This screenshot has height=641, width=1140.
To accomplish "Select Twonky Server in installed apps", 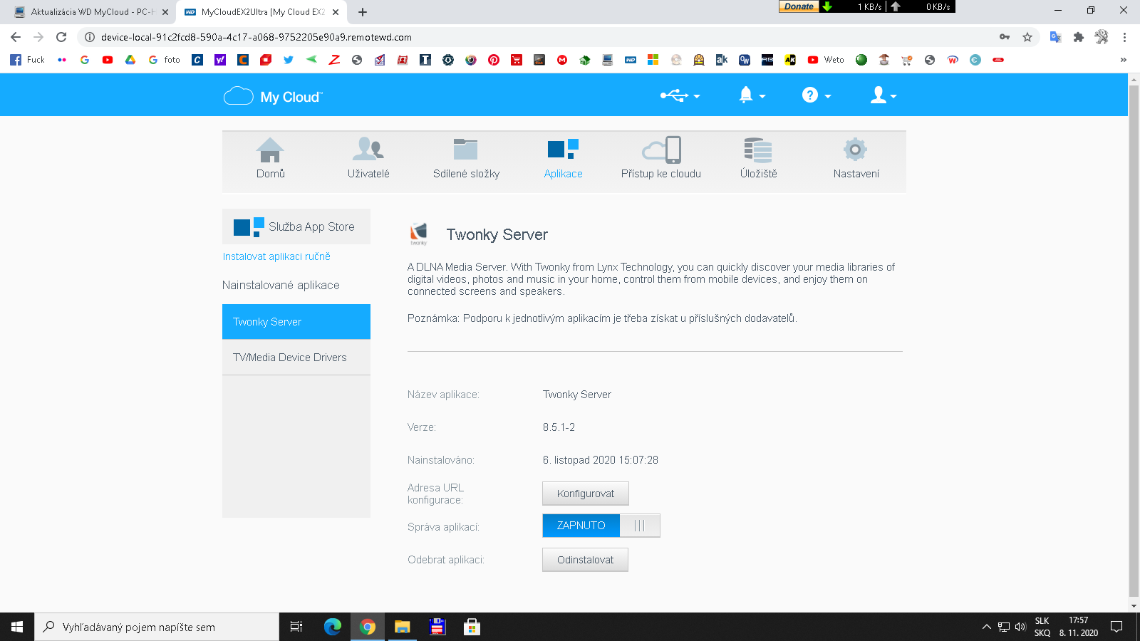I will 296,322.
